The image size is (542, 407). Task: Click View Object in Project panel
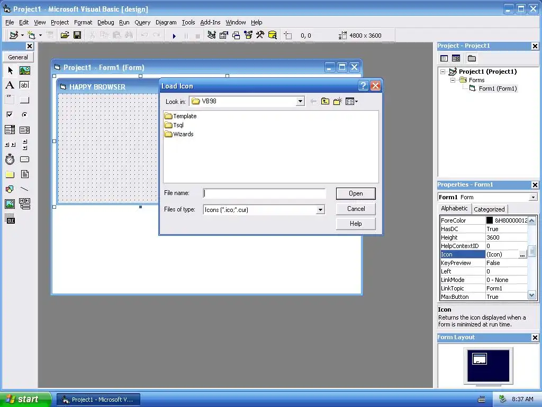(x=456, y=58)
